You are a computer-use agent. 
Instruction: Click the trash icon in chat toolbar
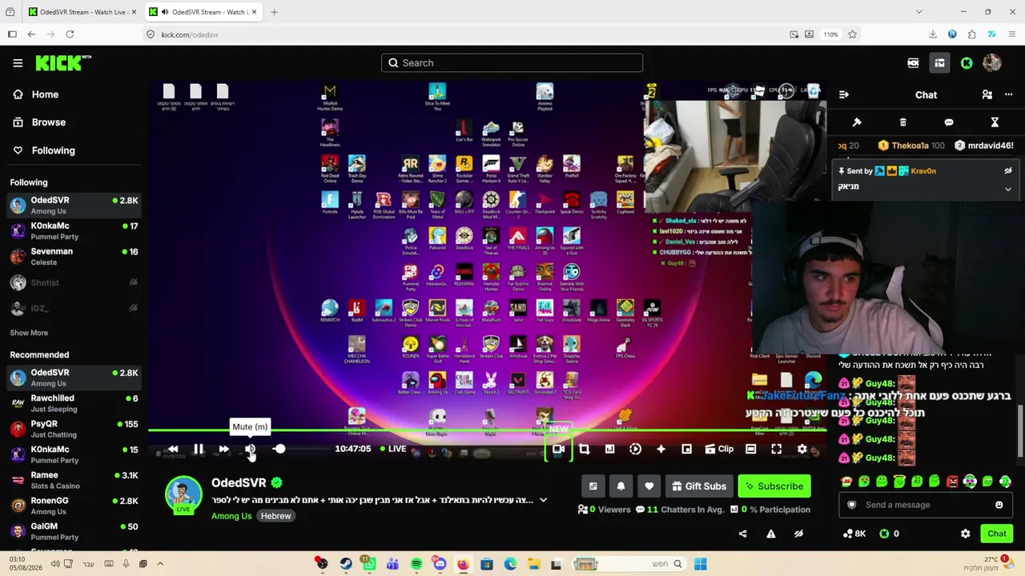click(x=902, y=122)
